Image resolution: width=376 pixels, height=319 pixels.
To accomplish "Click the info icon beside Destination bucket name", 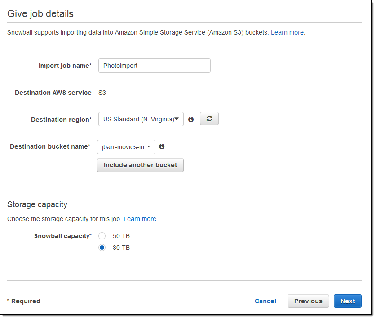I will point(162,146).
